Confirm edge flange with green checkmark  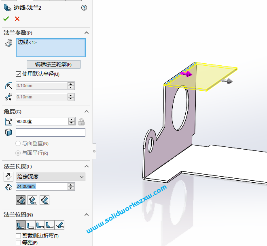6,19
